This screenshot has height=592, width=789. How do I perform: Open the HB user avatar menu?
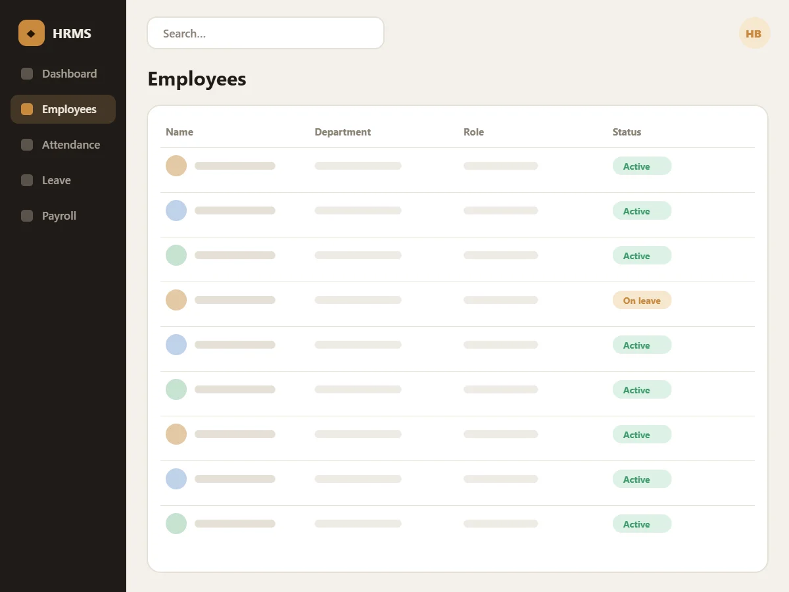tap(753, 33)
